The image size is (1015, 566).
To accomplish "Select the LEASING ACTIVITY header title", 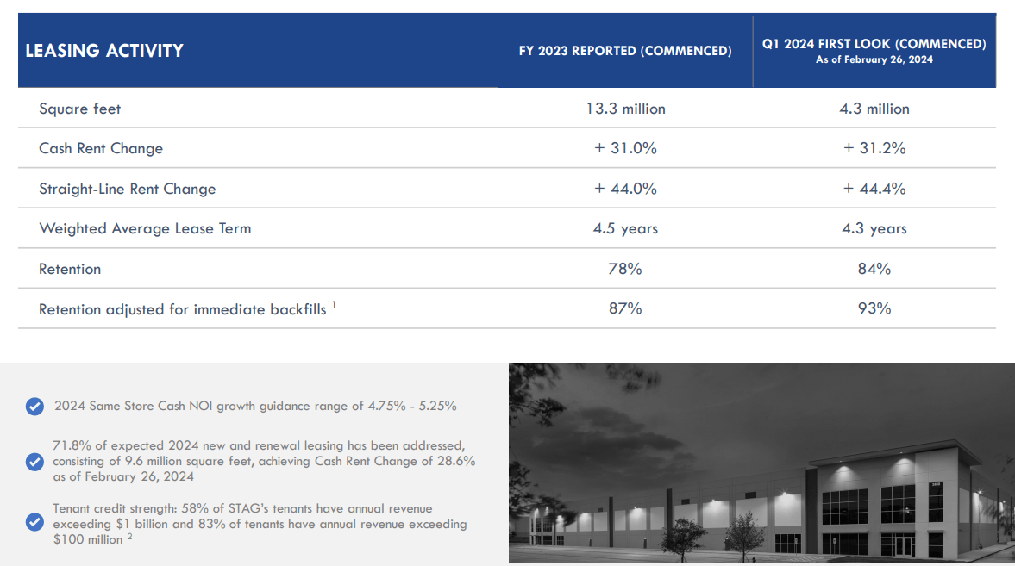I will (x=104, y=51).
